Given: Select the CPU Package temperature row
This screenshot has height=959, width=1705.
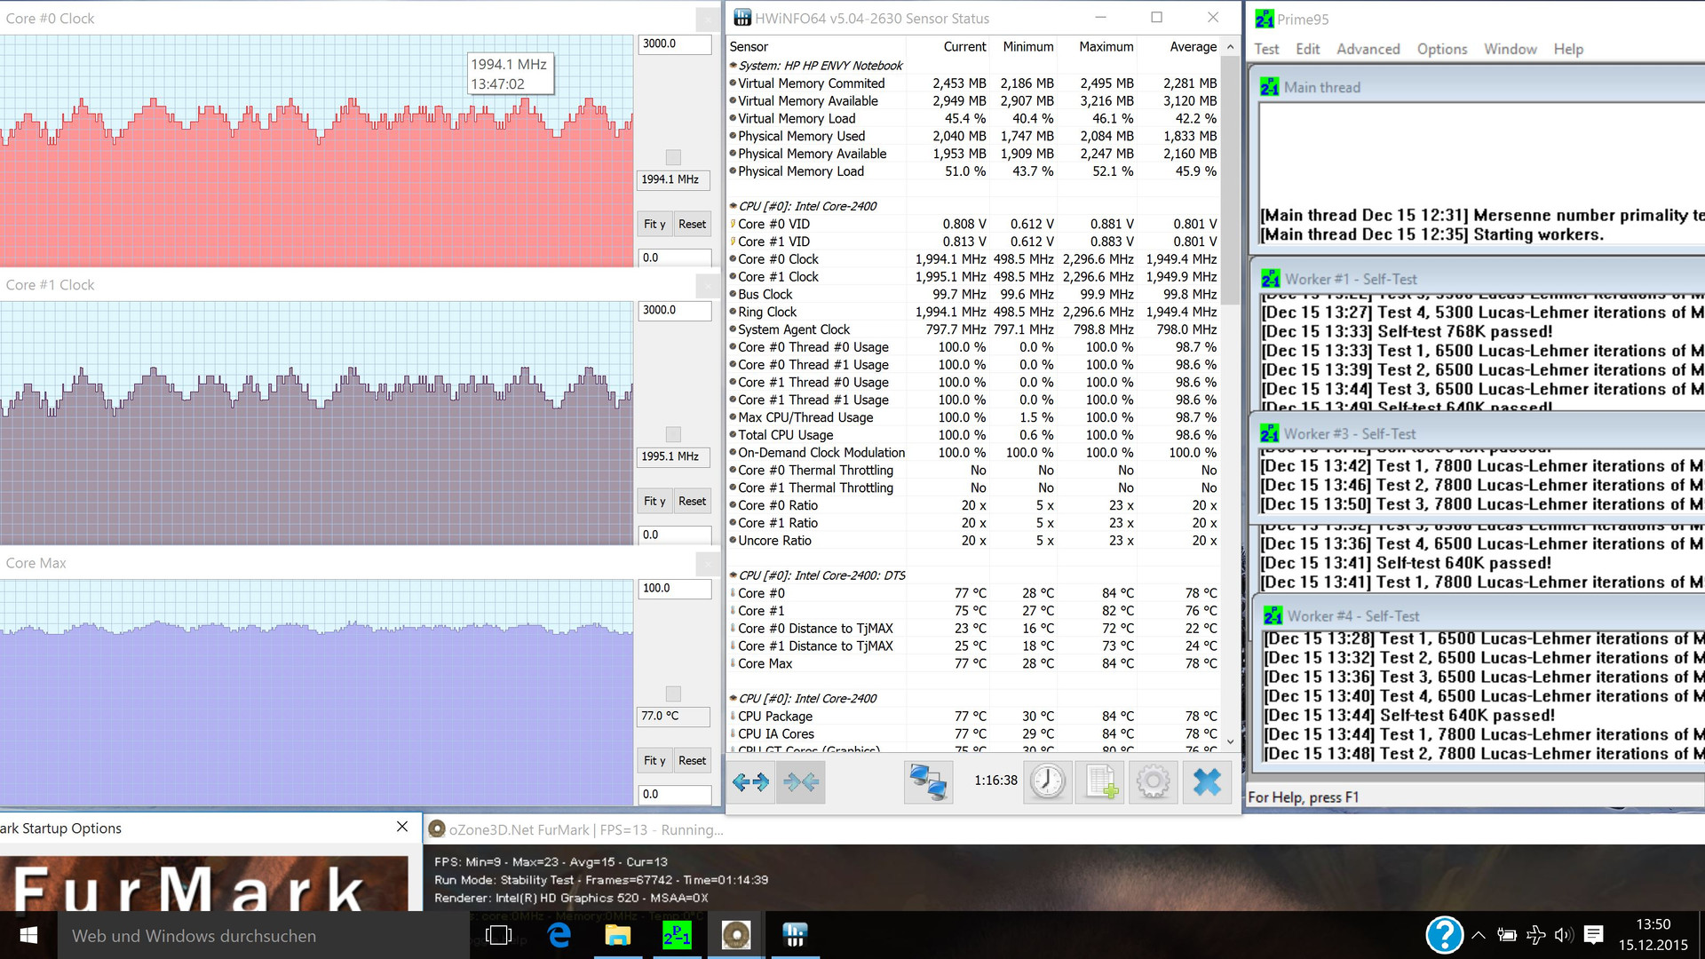Looking at the screenshot, I should [973, 716].
